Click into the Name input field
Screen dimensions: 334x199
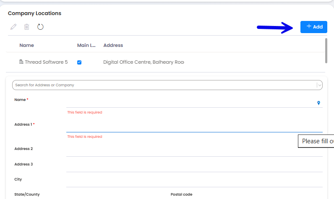coord(191,102)
